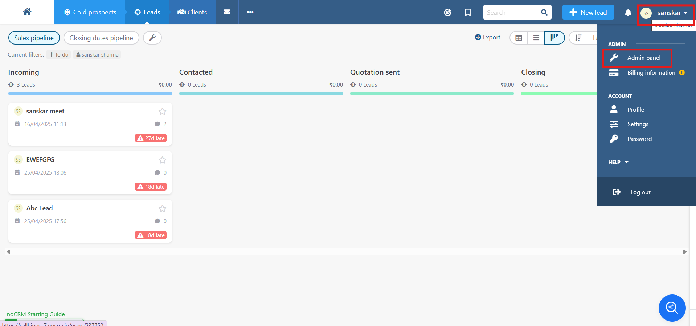Click the Closing column header
Screen dimensions: 696x326
(533, 72)
